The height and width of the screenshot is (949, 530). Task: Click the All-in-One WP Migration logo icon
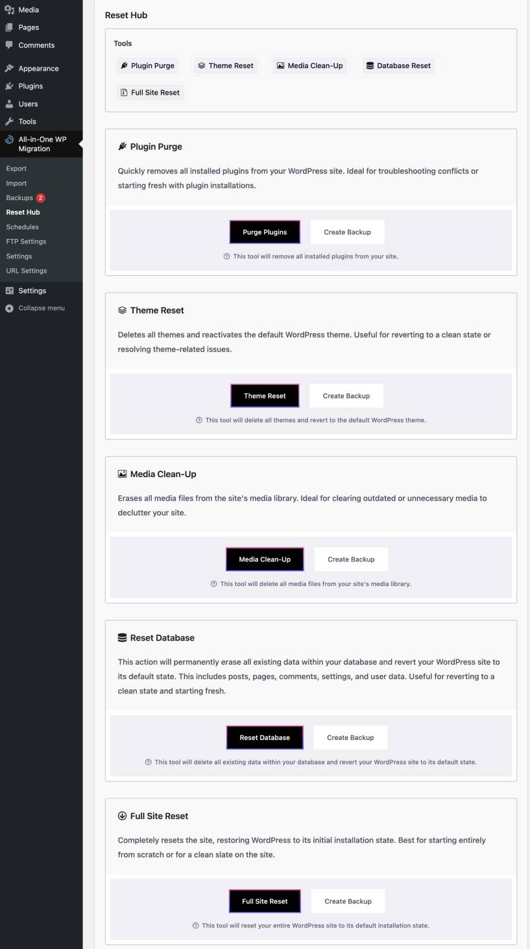click(9, 140)
